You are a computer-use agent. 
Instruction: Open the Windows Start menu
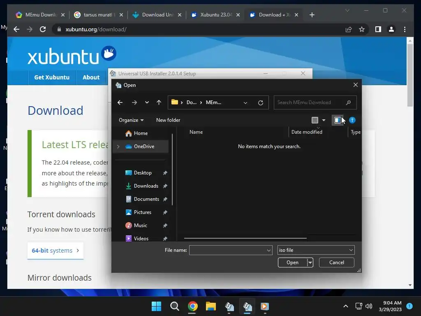(x=156, y=306)
